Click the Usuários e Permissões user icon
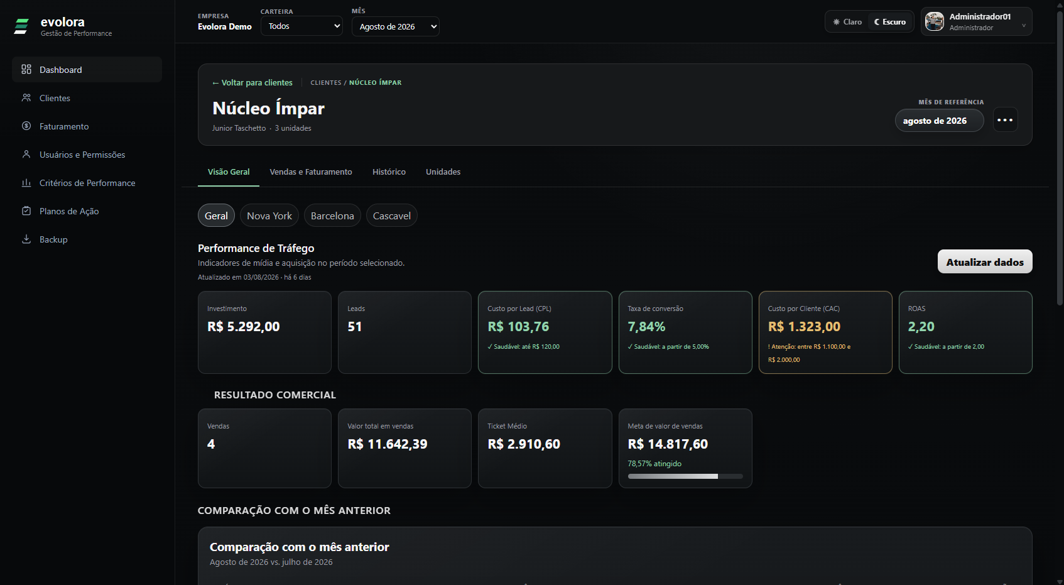The height and width of the screenshot is (585, 1064). point(26,154)
